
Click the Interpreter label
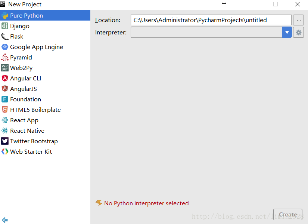(x=111, y=33)
